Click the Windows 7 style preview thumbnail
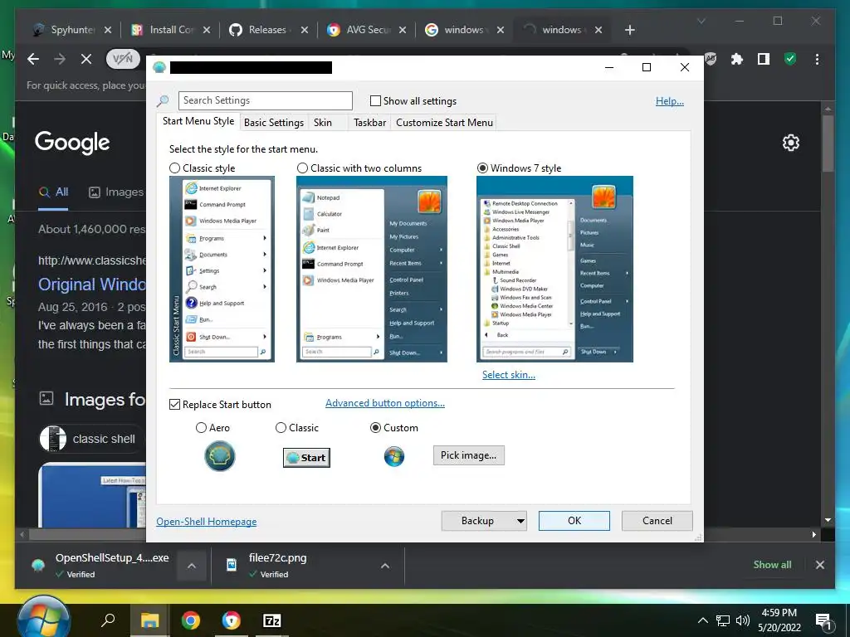The image size is (850, 637). point(554,270)
